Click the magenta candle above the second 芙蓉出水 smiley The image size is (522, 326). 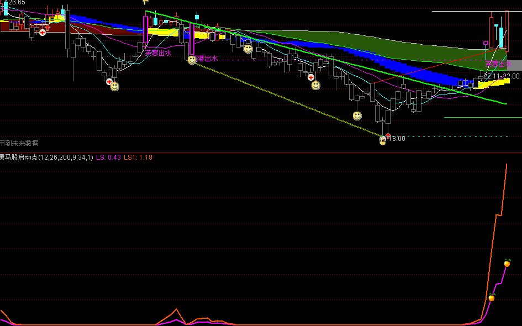point(192,39)
